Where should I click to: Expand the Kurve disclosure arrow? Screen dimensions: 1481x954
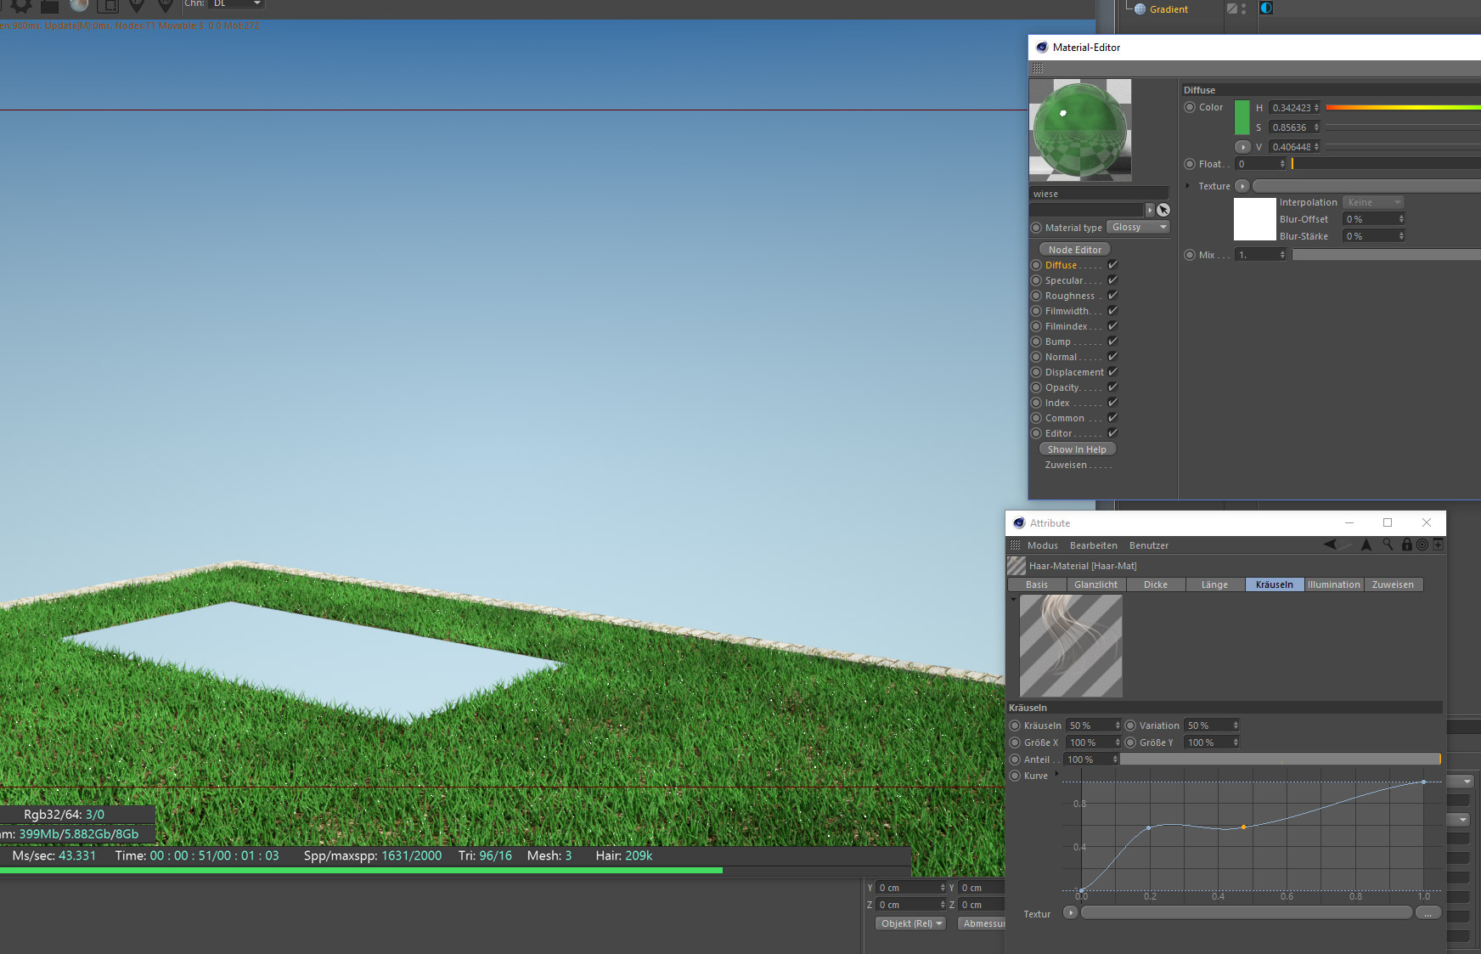(1057, 775)
